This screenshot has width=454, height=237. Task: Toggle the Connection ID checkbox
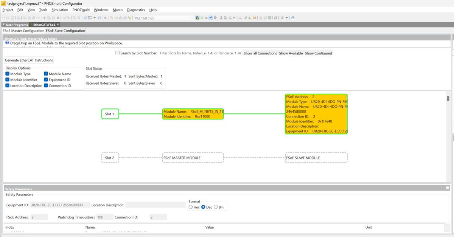pyautogui.click(x=46, y=86)
